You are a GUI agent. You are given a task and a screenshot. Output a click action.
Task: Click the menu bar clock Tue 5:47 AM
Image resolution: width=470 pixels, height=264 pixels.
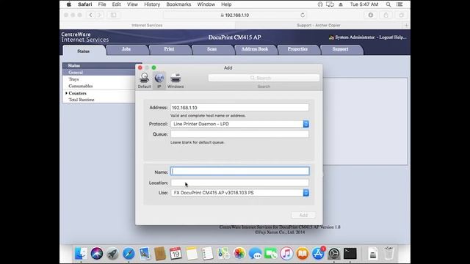tap(364, 4)
